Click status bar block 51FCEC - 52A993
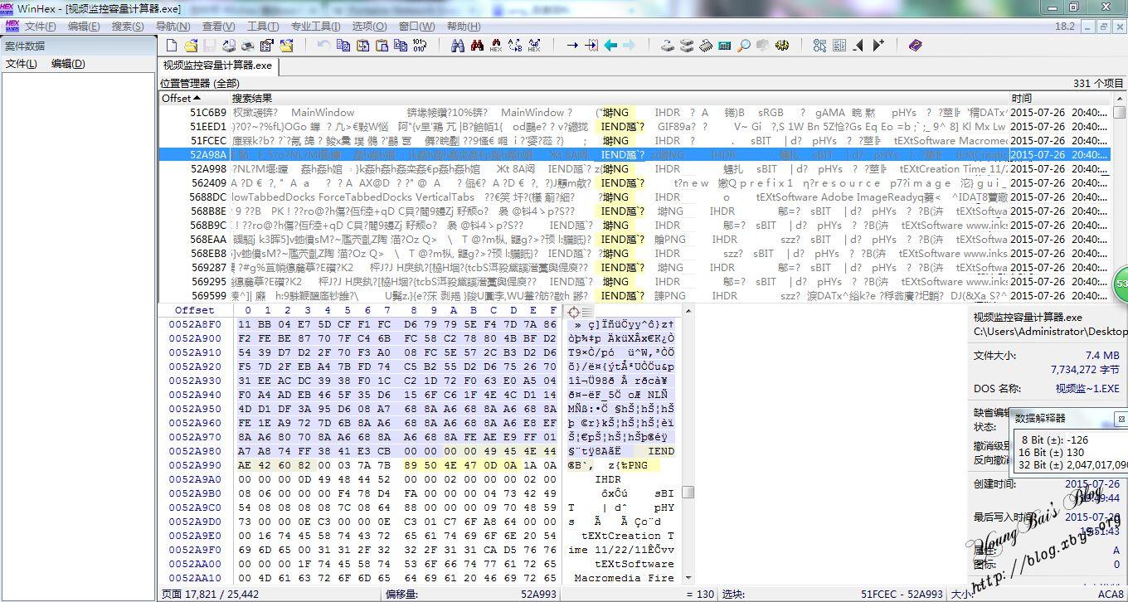 click(x=902, y=594)
